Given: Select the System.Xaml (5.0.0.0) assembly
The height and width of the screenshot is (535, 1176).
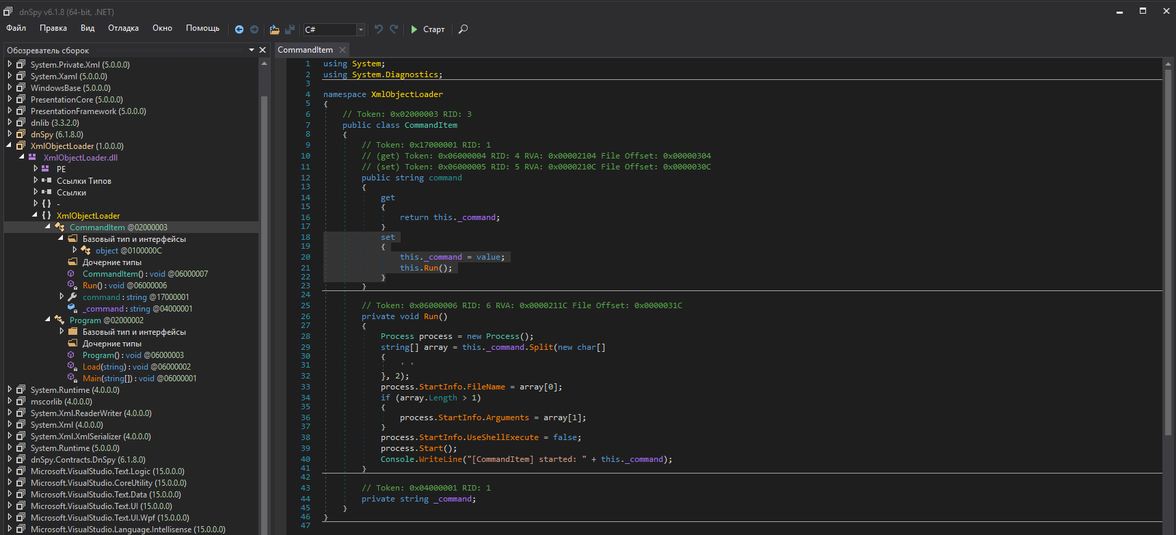Looking at the screenshot, I should (x=69, y=76).
